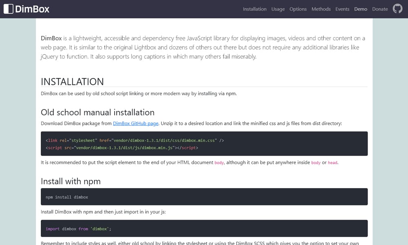Click the bold DimBox word in the intro
Image resolution: width=408 pixels, height=245 pixels.
[x=51, y=38]
